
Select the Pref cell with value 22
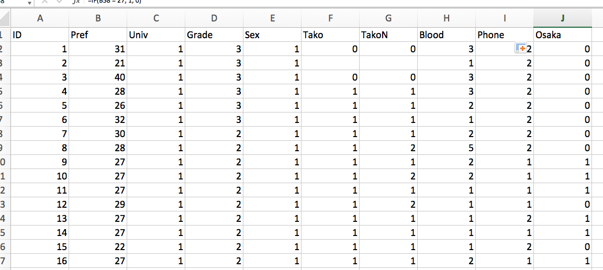point(98,247)
